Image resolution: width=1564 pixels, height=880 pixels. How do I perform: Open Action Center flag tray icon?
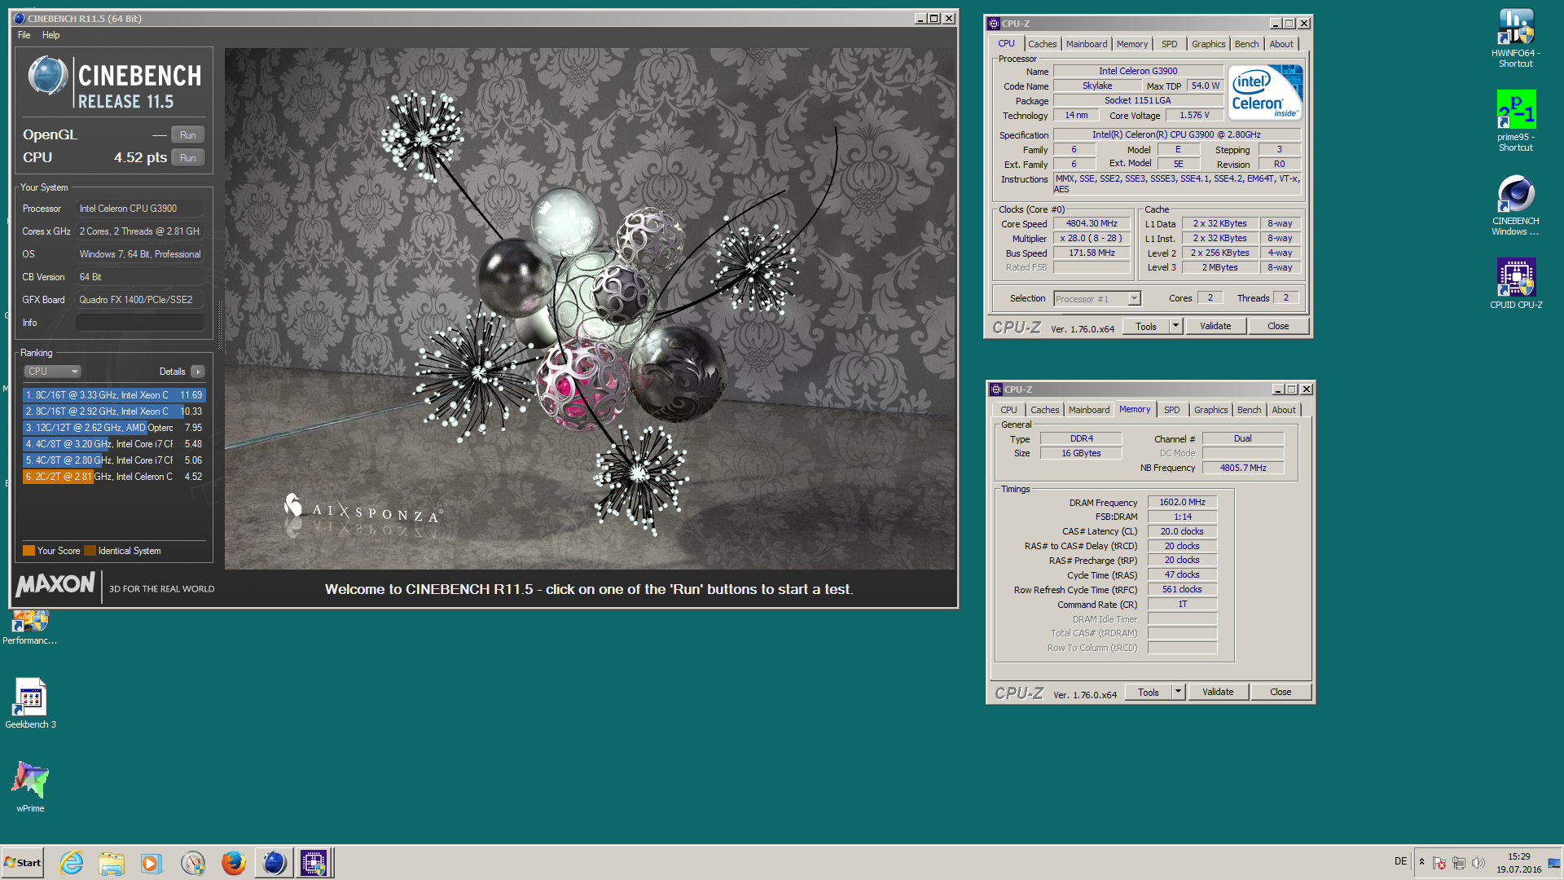tap(1439, 863)
